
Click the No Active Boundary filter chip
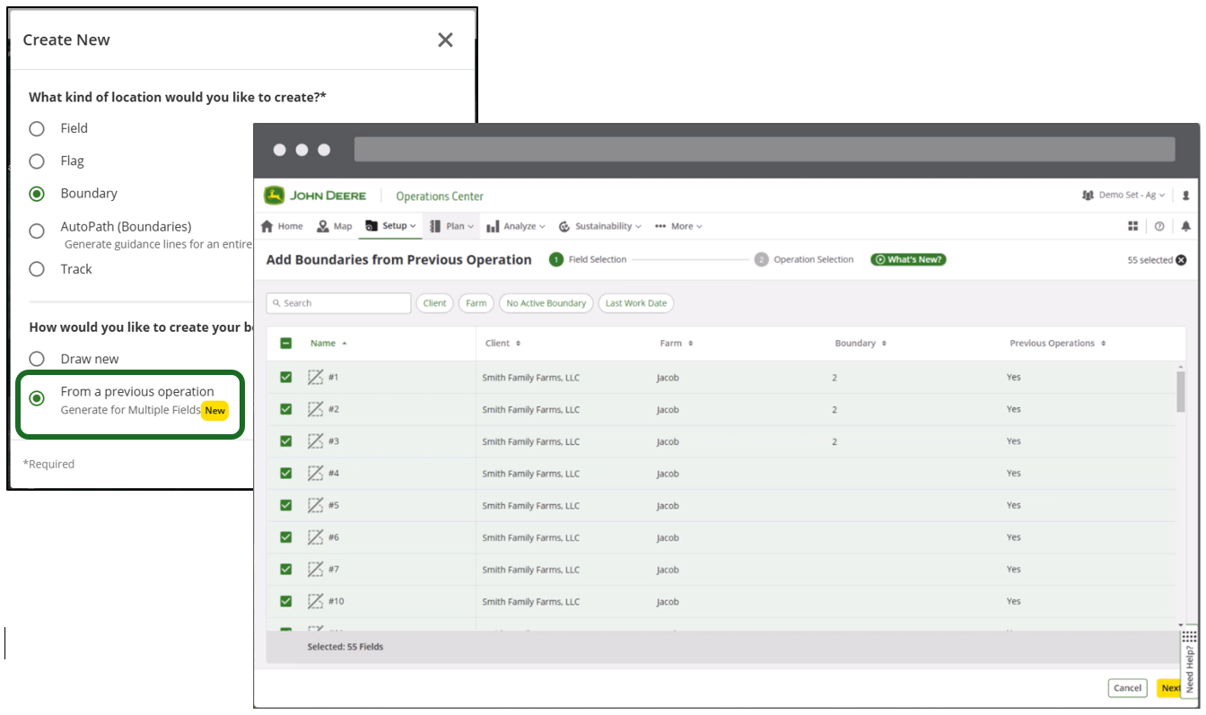pyautogui.click(x=546, y=303)
